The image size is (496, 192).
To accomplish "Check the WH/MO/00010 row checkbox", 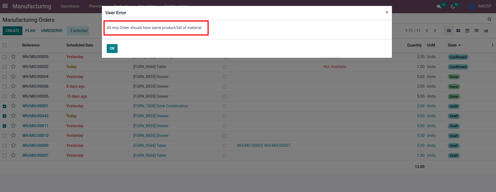I will click(5, 136).
